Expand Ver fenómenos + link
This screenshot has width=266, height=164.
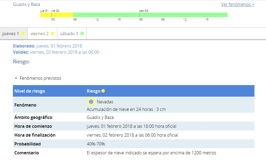(238, 4)
